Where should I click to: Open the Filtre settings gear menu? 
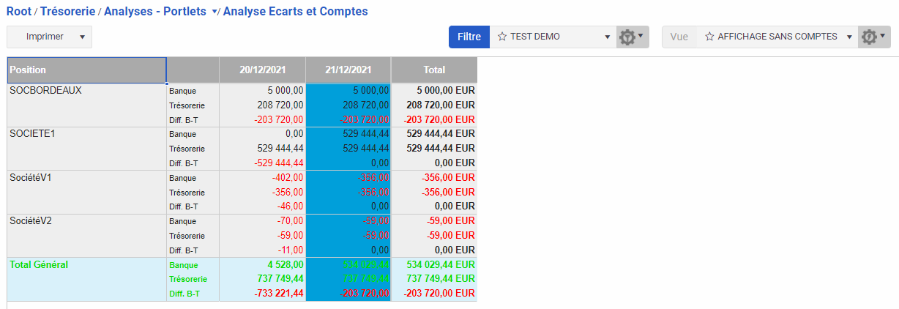(631, 37)
